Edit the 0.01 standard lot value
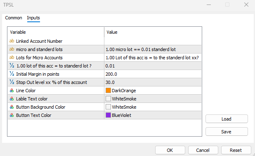This screenshot has width=255, height=156. [x=153, y=66]
